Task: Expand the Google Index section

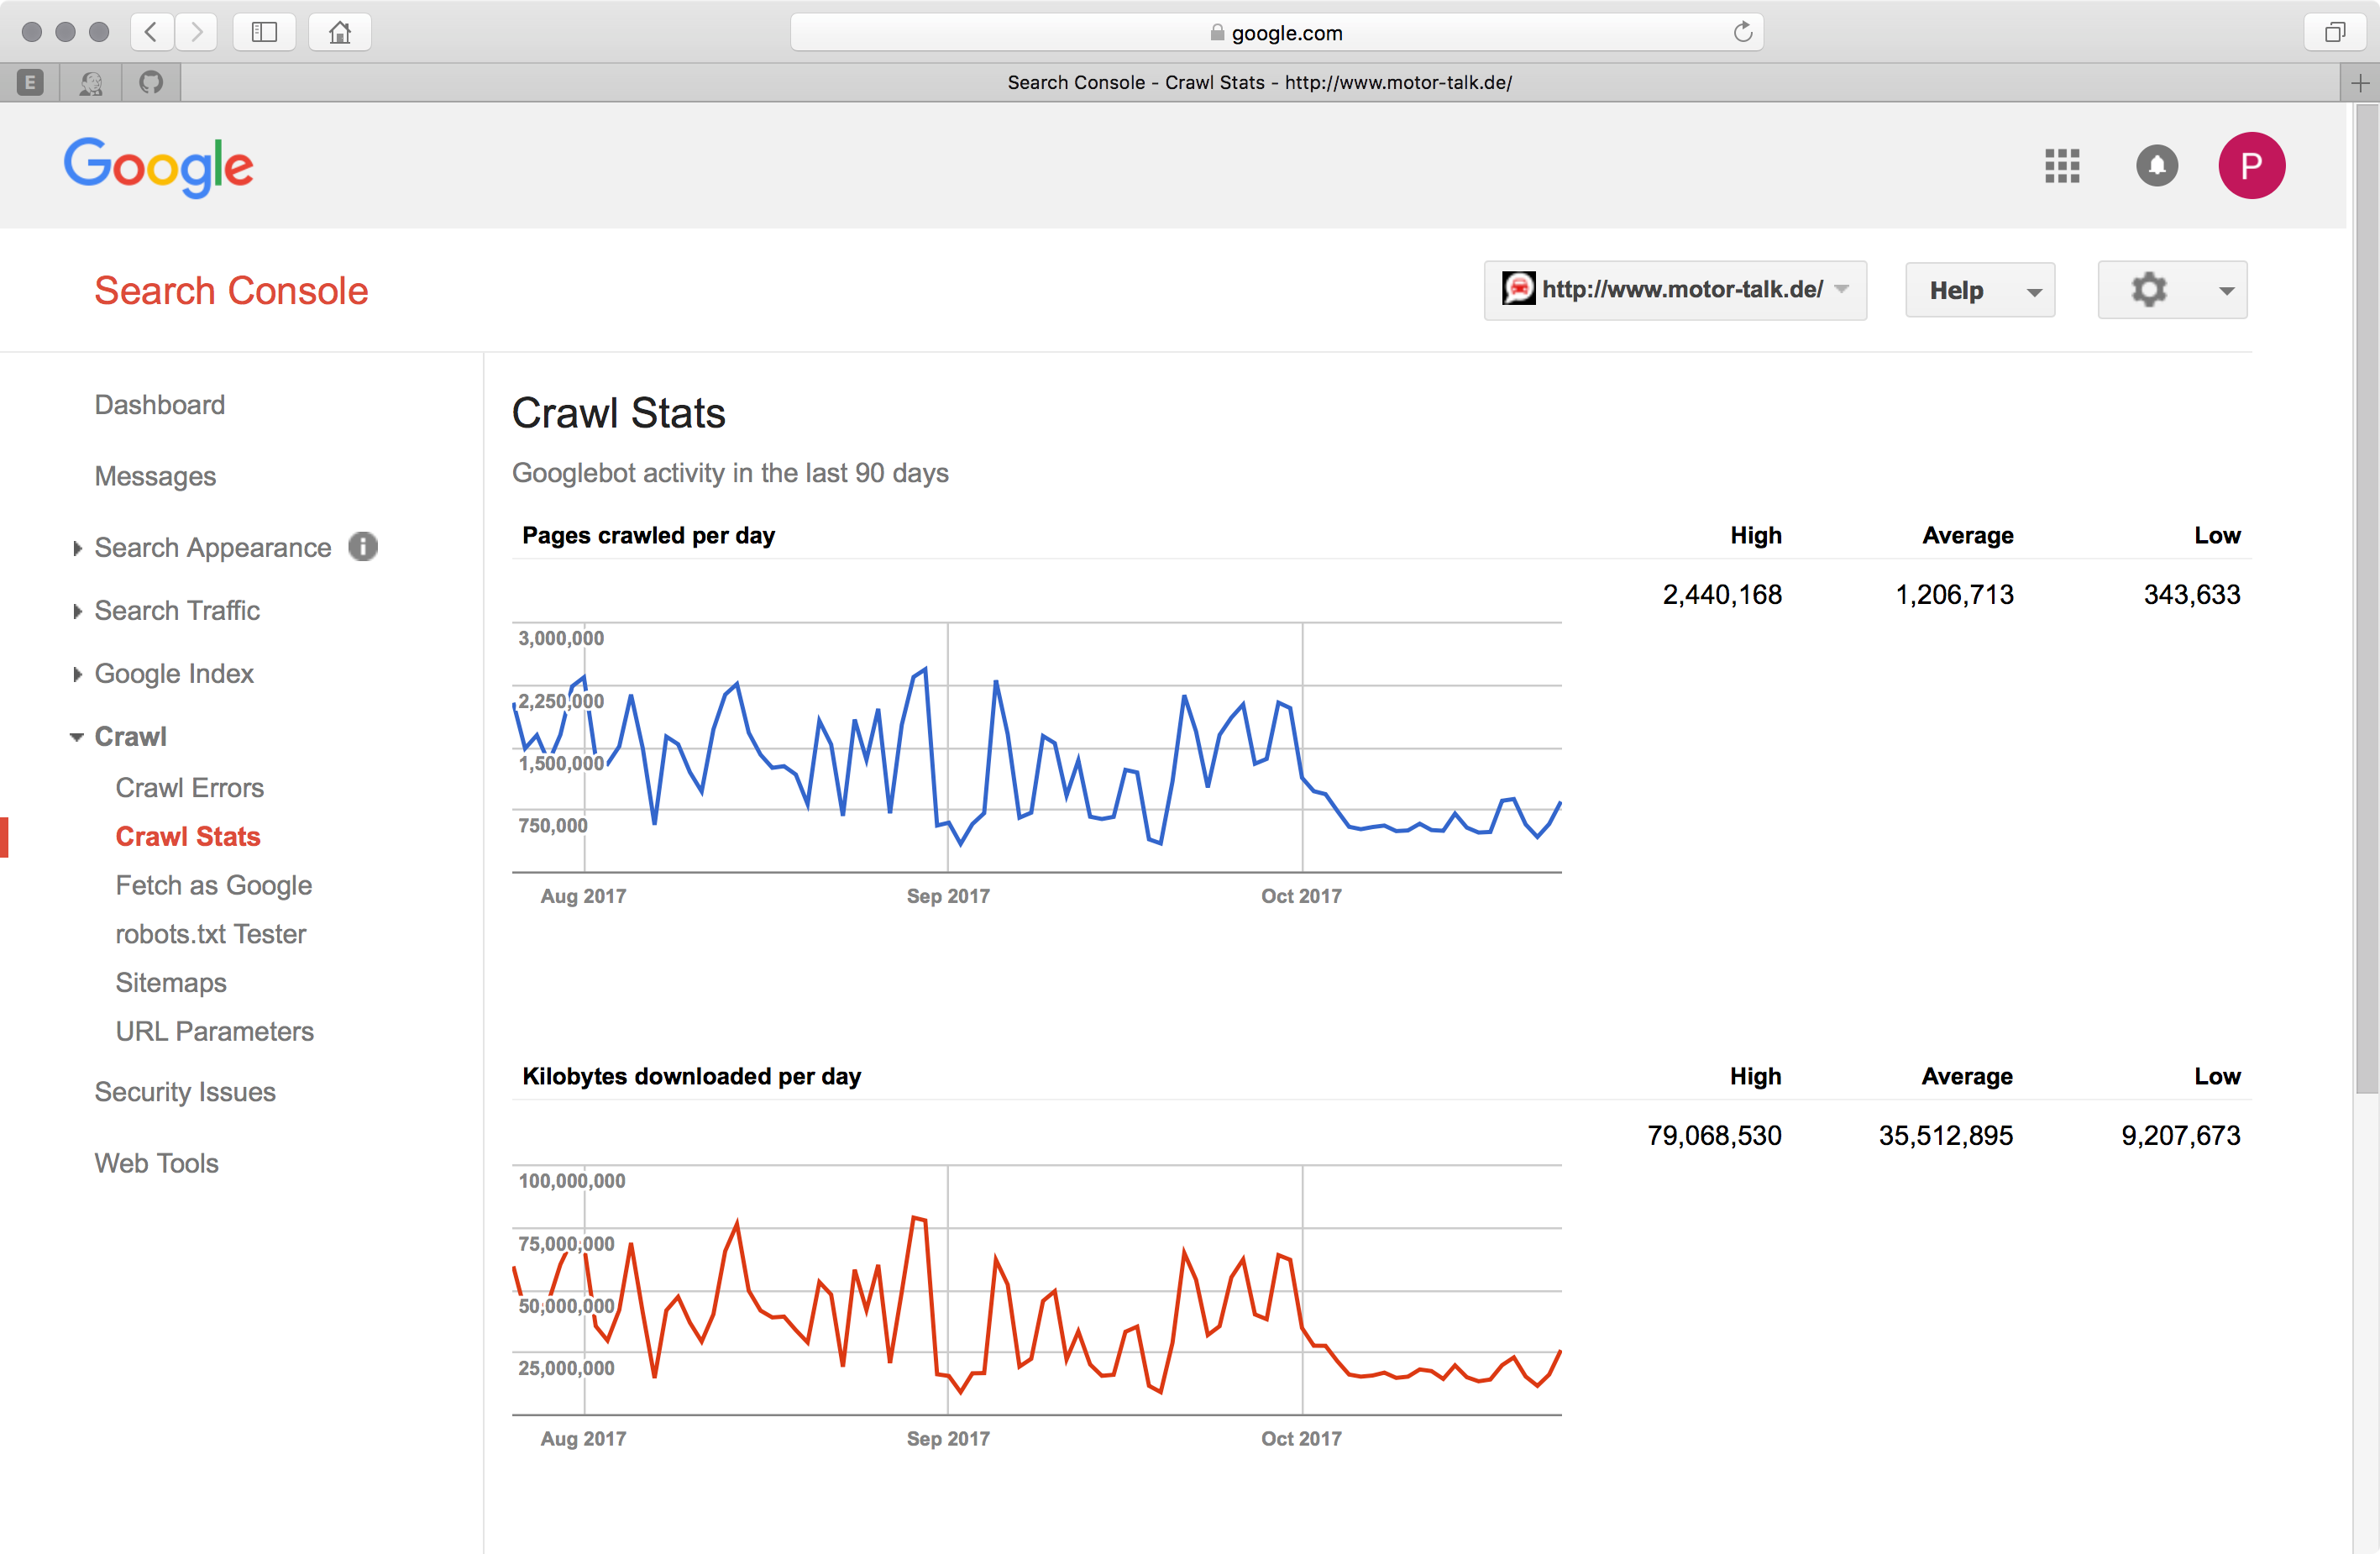Action: coord(174,674)
